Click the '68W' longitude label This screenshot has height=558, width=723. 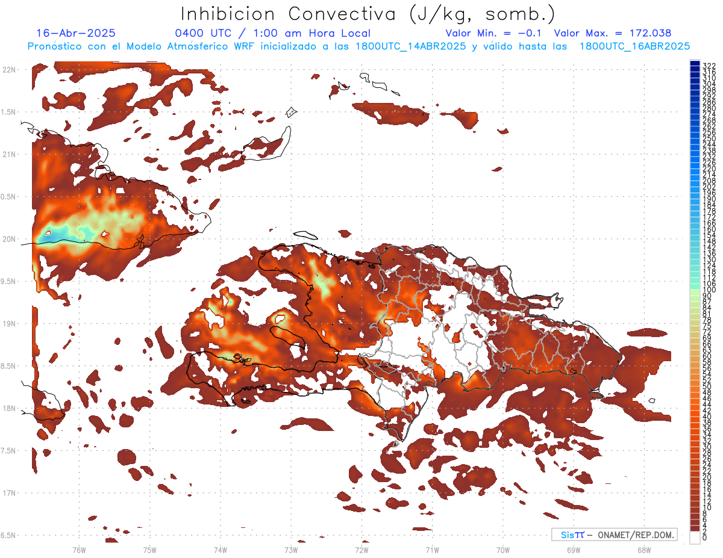(x=644, y=549)
